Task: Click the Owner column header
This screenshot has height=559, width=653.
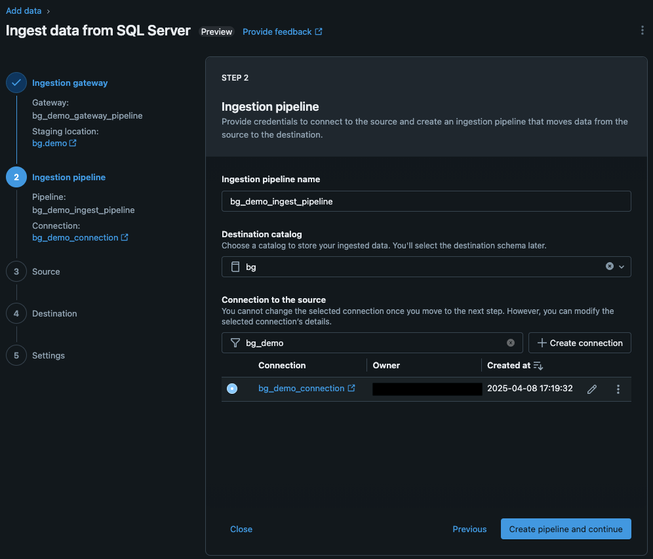Action: coord(386,366)
